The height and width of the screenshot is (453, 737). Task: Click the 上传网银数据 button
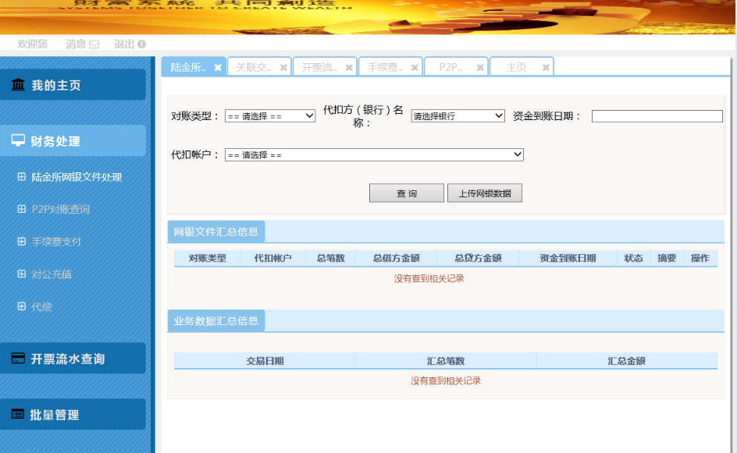click(486, 193)
